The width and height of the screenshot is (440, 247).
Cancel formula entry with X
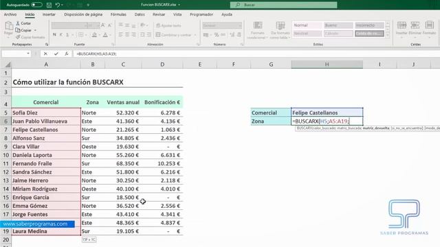point(45,54)
